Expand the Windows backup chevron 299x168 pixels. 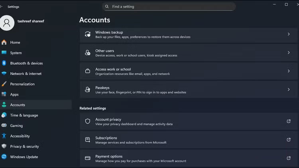click(x=289, y=34)
